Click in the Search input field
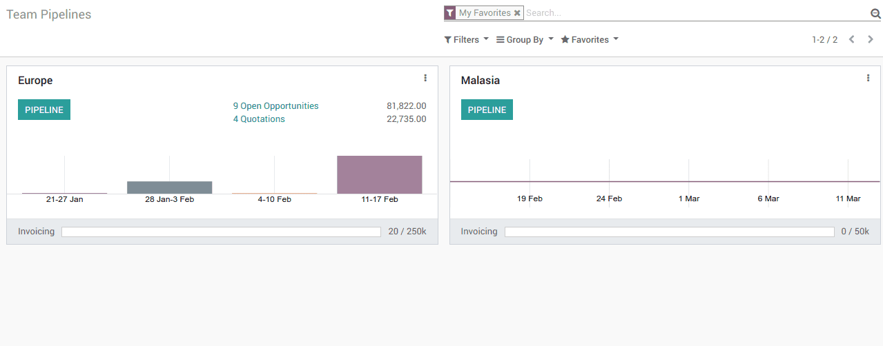The height and width of the screenshot is (346, 883). coord(696,13)
